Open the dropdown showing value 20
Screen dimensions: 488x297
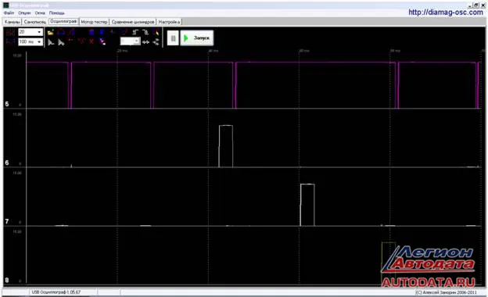coord(30,32)
